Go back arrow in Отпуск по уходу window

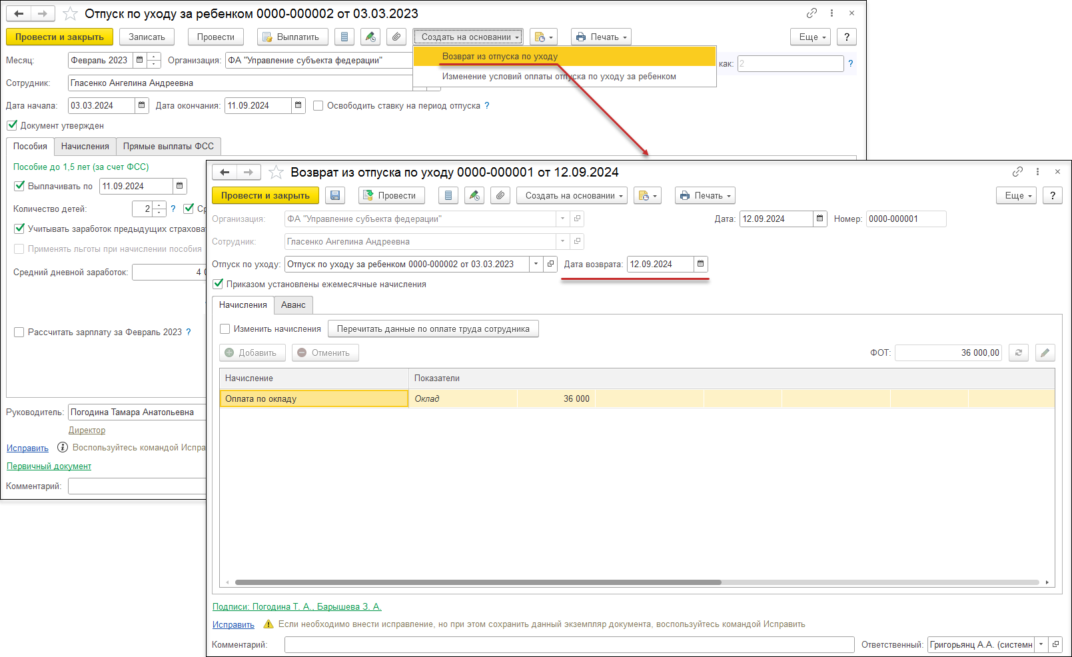pos(19,13)
